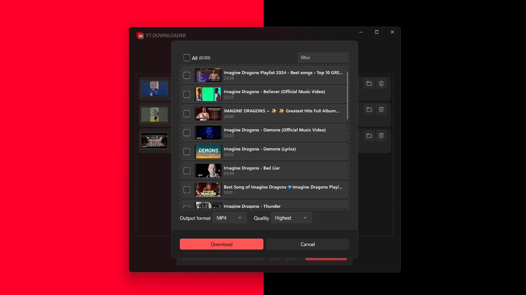Maximize the YT.DOWNLOADER window
Image resolution: width=526 pixels, height=295 pixels.
click(377, 32)
